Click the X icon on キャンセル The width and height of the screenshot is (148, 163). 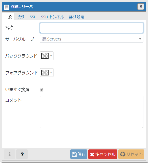[92, 155]
